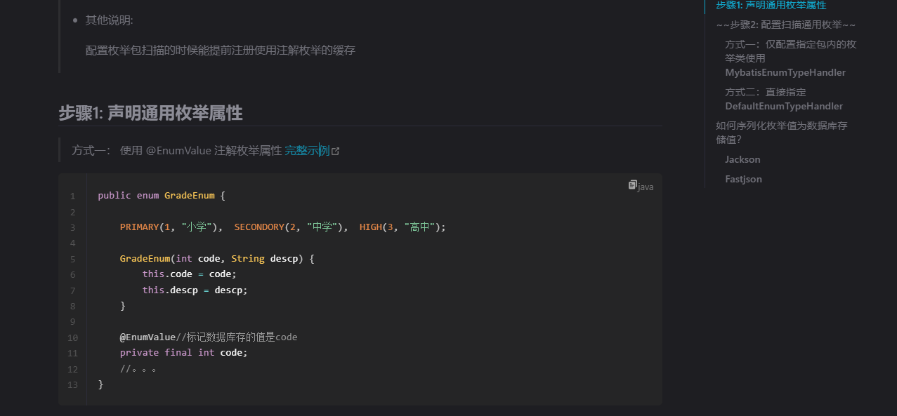Go to ~~步骤2: 配置扫描通用枚举~~ outline entry

coord(785,25)
